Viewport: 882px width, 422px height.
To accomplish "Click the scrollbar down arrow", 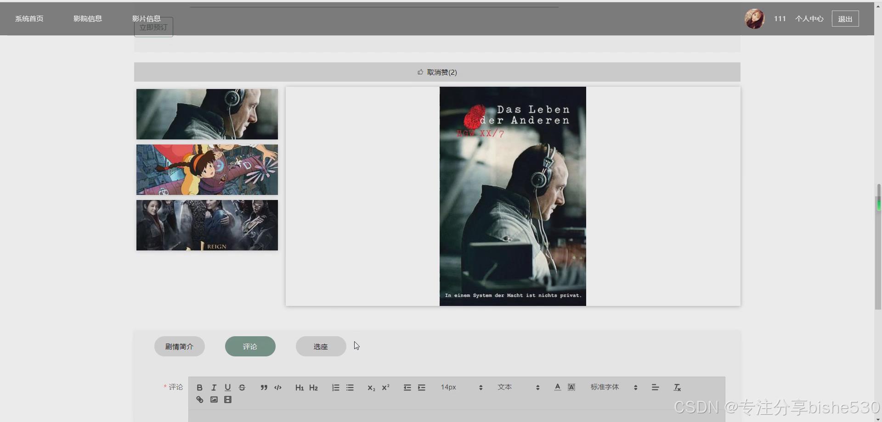I will pos(878,419).
